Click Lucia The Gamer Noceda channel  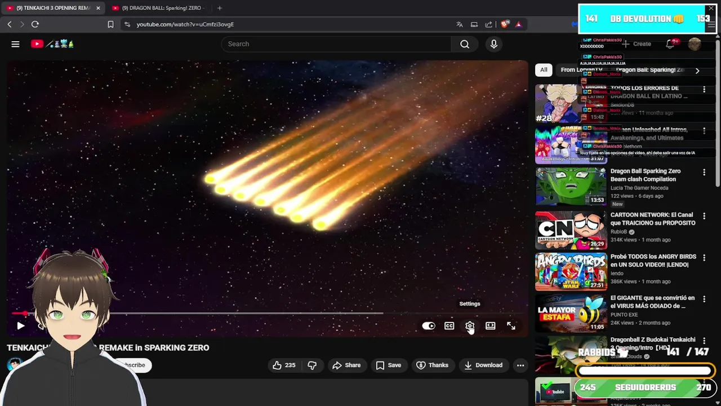pyautogui.click(x=639, y=188)
